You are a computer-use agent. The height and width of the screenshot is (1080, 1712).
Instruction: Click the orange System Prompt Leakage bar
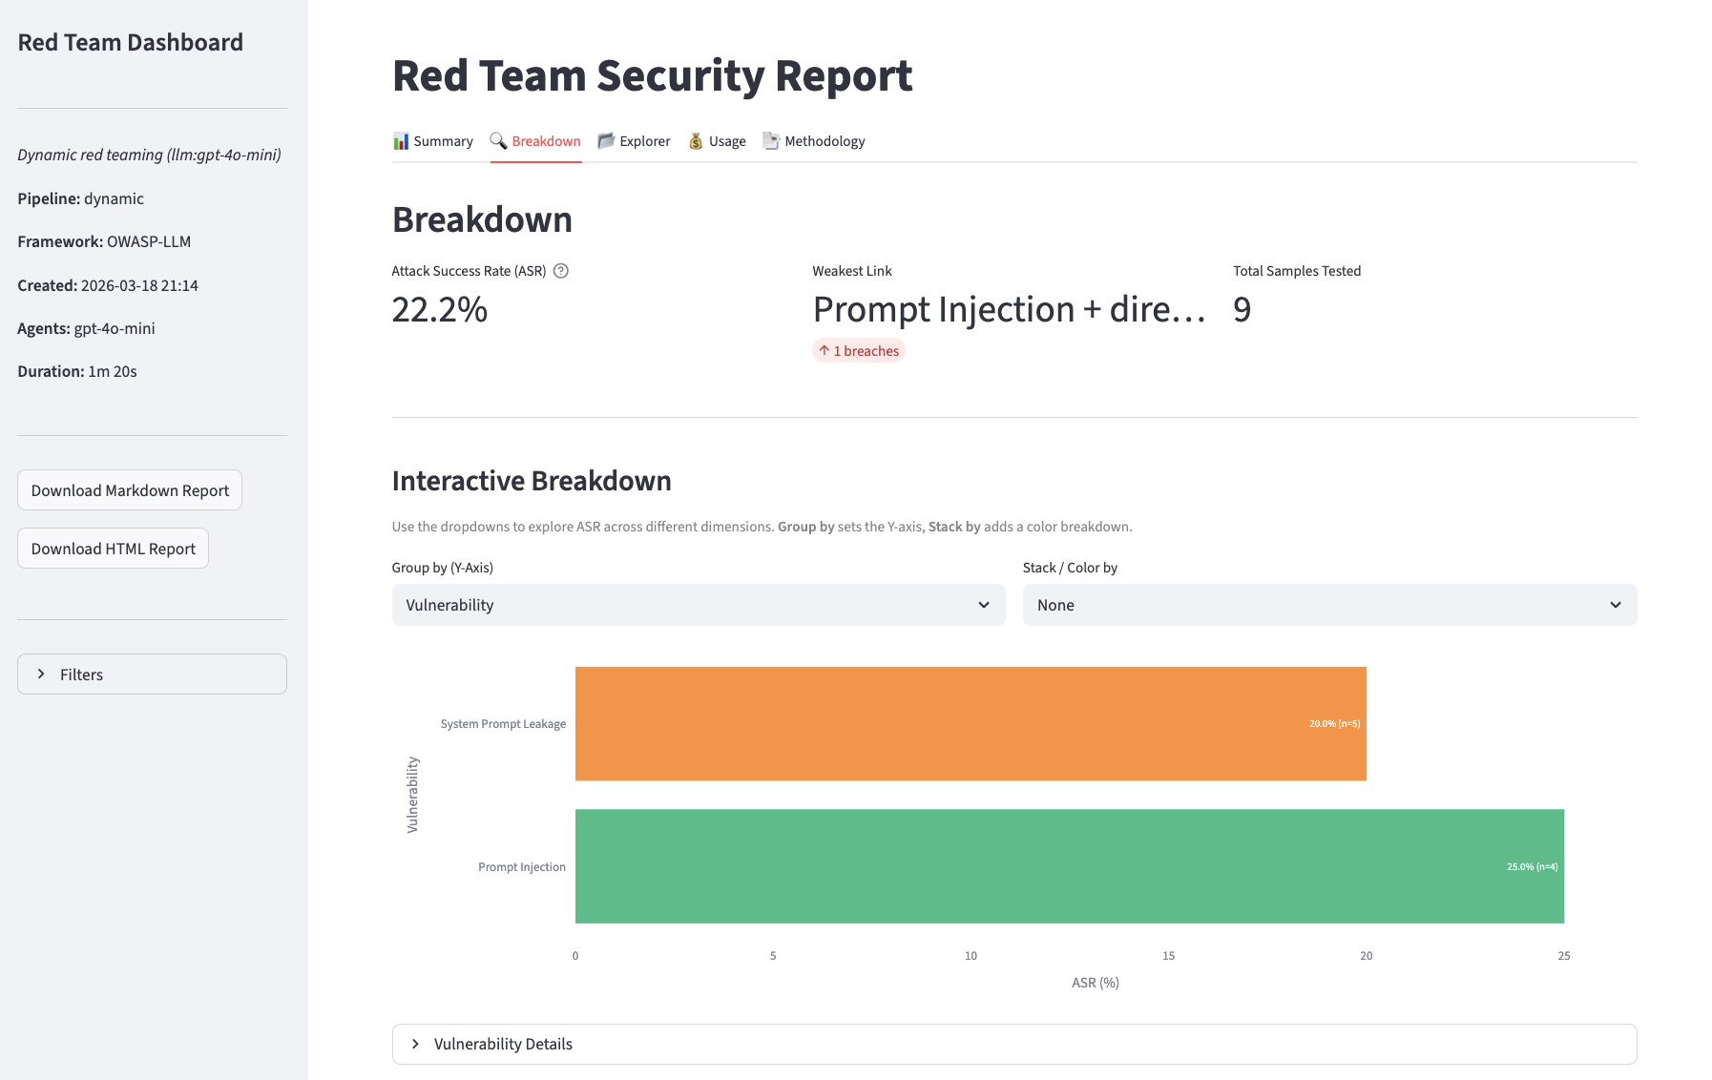[x=970, y=723]
